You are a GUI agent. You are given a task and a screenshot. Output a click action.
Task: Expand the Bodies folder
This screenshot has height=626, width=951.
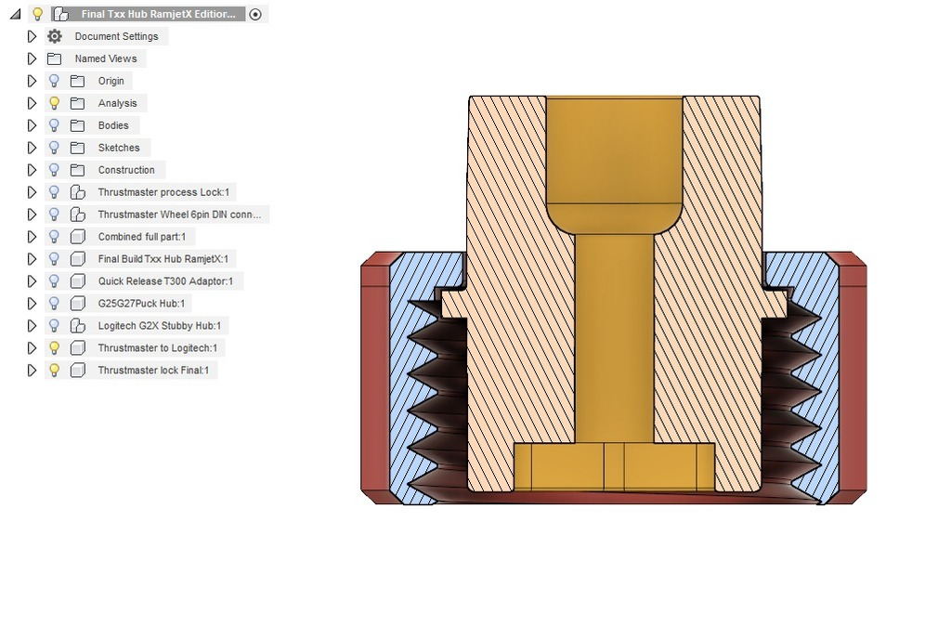click(32, 125)
